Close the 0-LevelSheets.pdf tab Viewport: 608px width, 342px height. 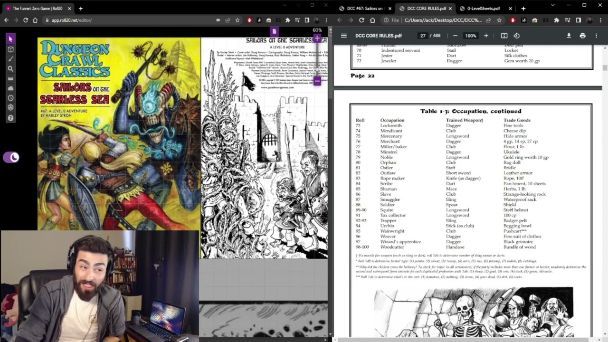(x=510, y=9)
